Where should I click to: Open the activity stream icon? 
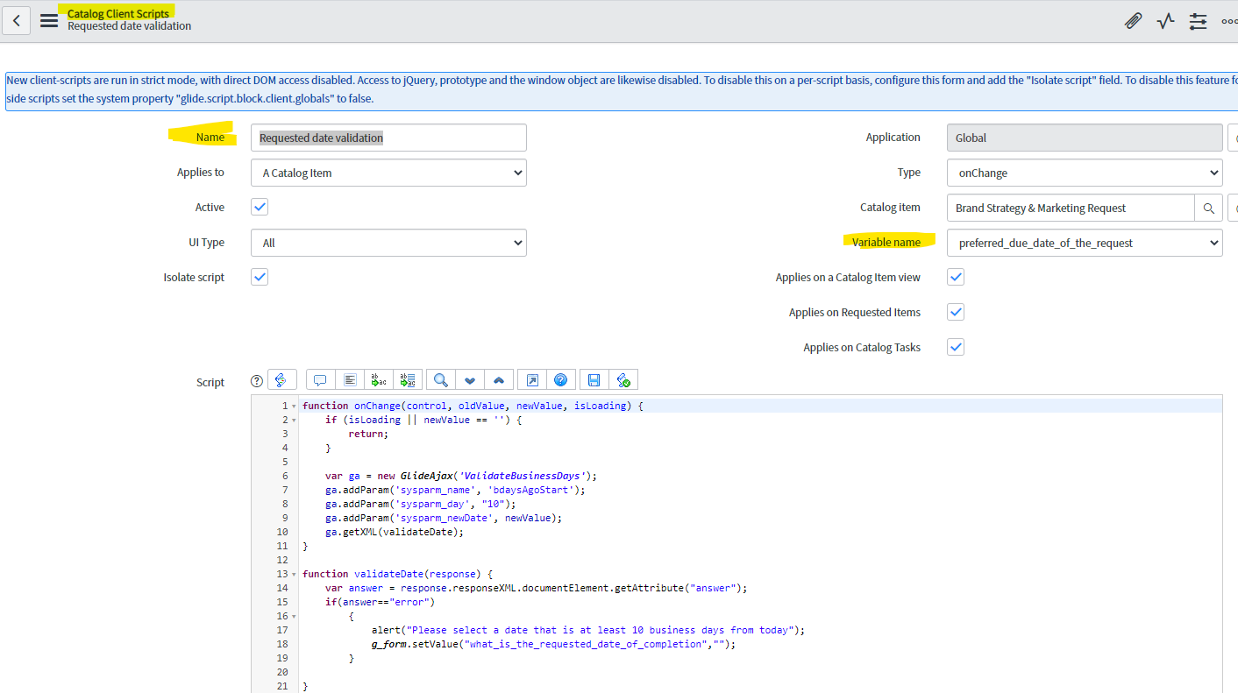tap(1165, 21)
